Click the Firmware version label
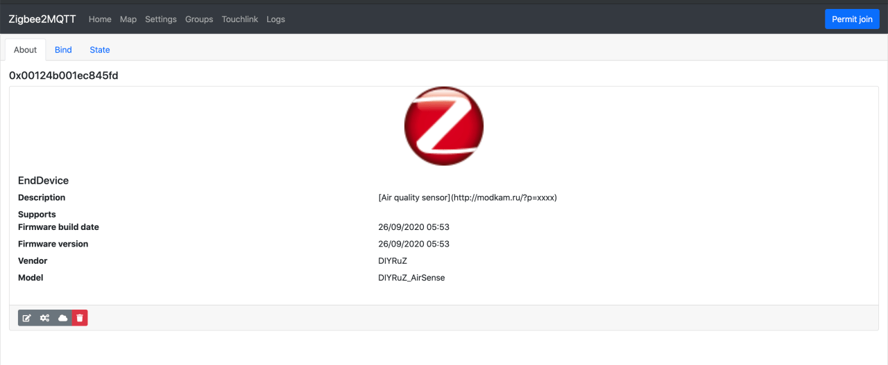The width and height of the screenshot is (888, 365). click(53, 244)
